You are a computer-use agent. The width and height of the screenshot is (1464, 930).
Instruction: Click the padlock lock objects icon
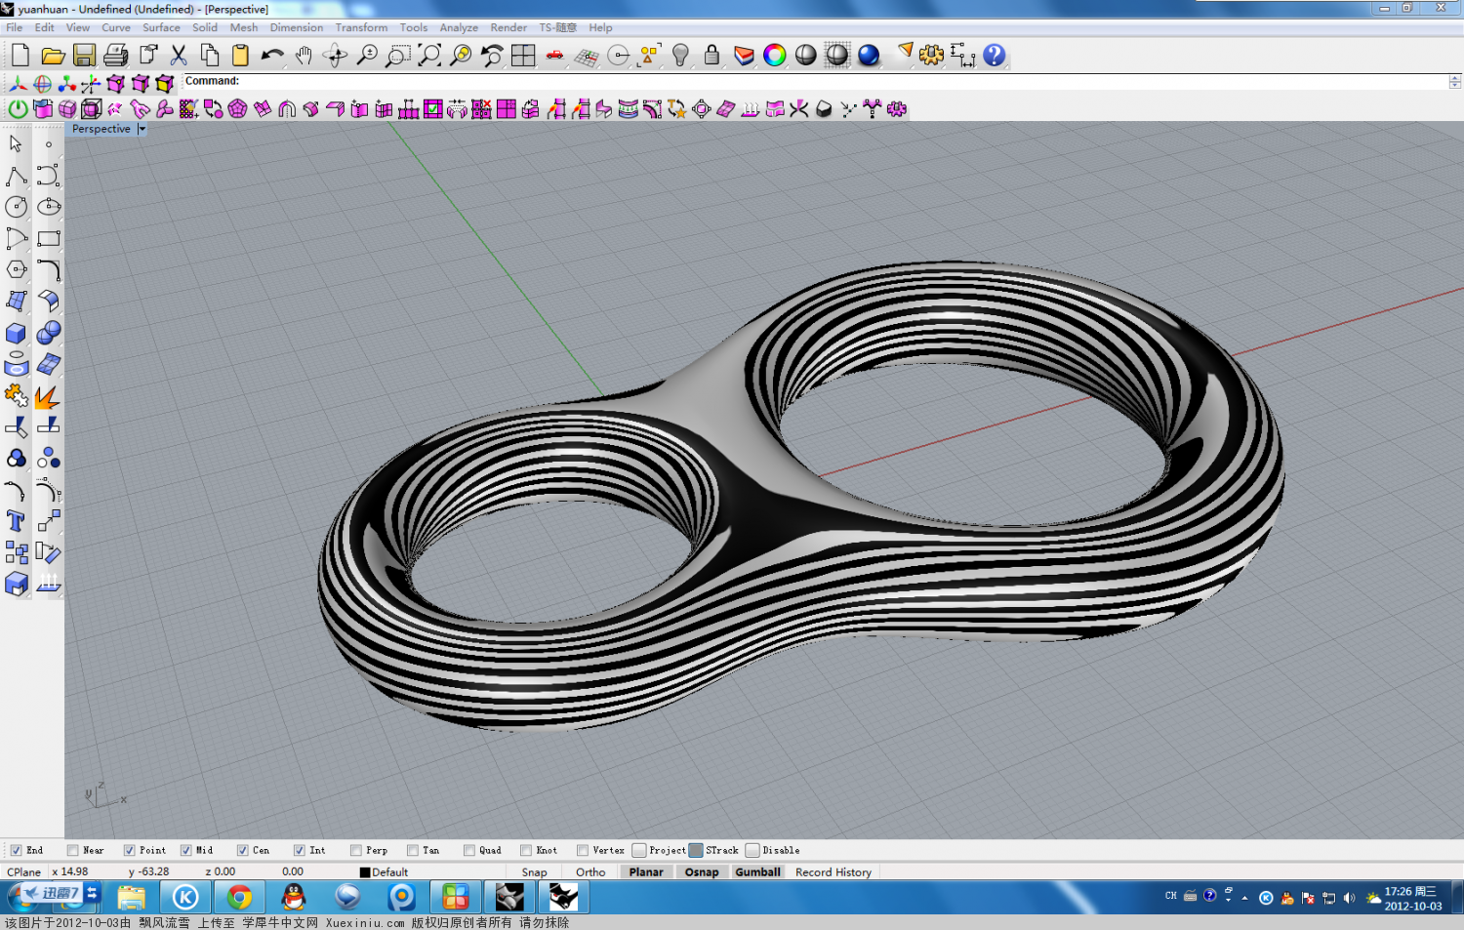[x=712, y=56]
